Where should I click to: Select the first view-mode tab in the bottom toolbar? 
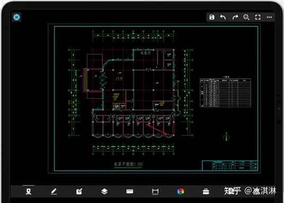pyautogui.click(x=29, y=191)
